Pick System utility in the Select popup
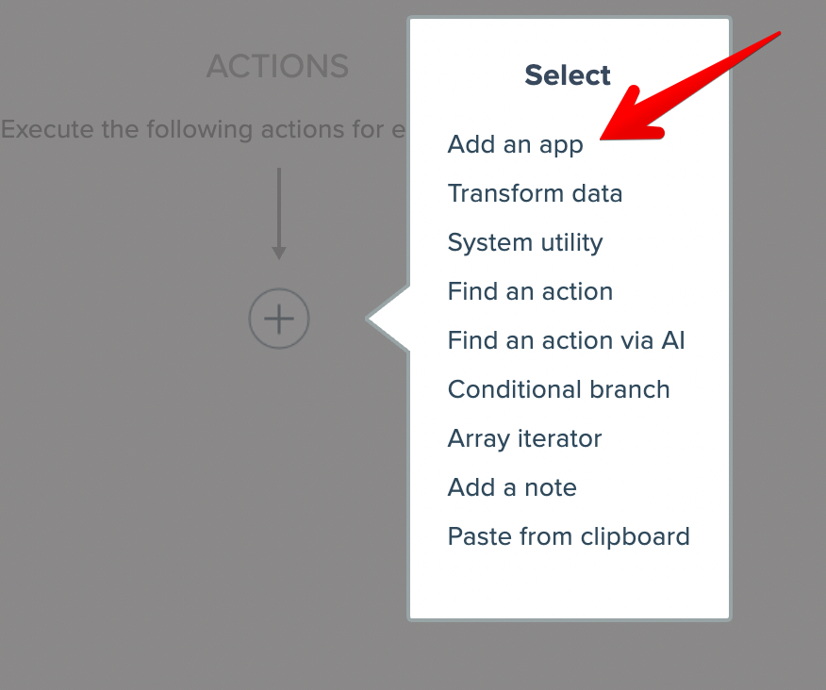 click(x=524, y=242)
